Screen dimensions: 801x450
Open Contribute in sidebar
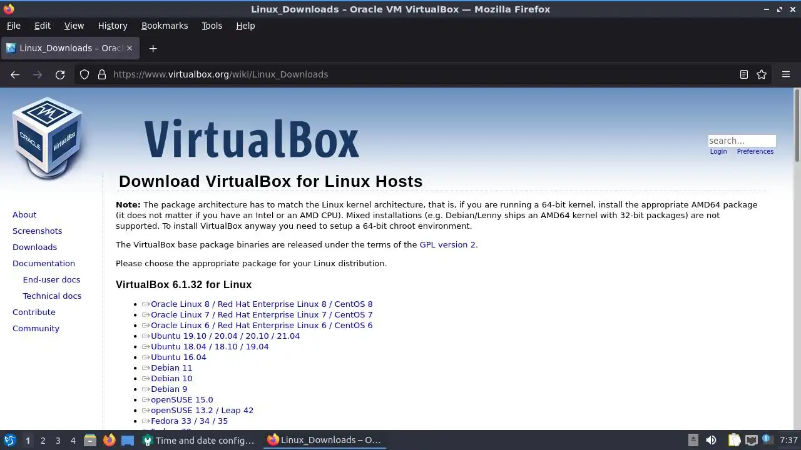click(x=34, y=312)
